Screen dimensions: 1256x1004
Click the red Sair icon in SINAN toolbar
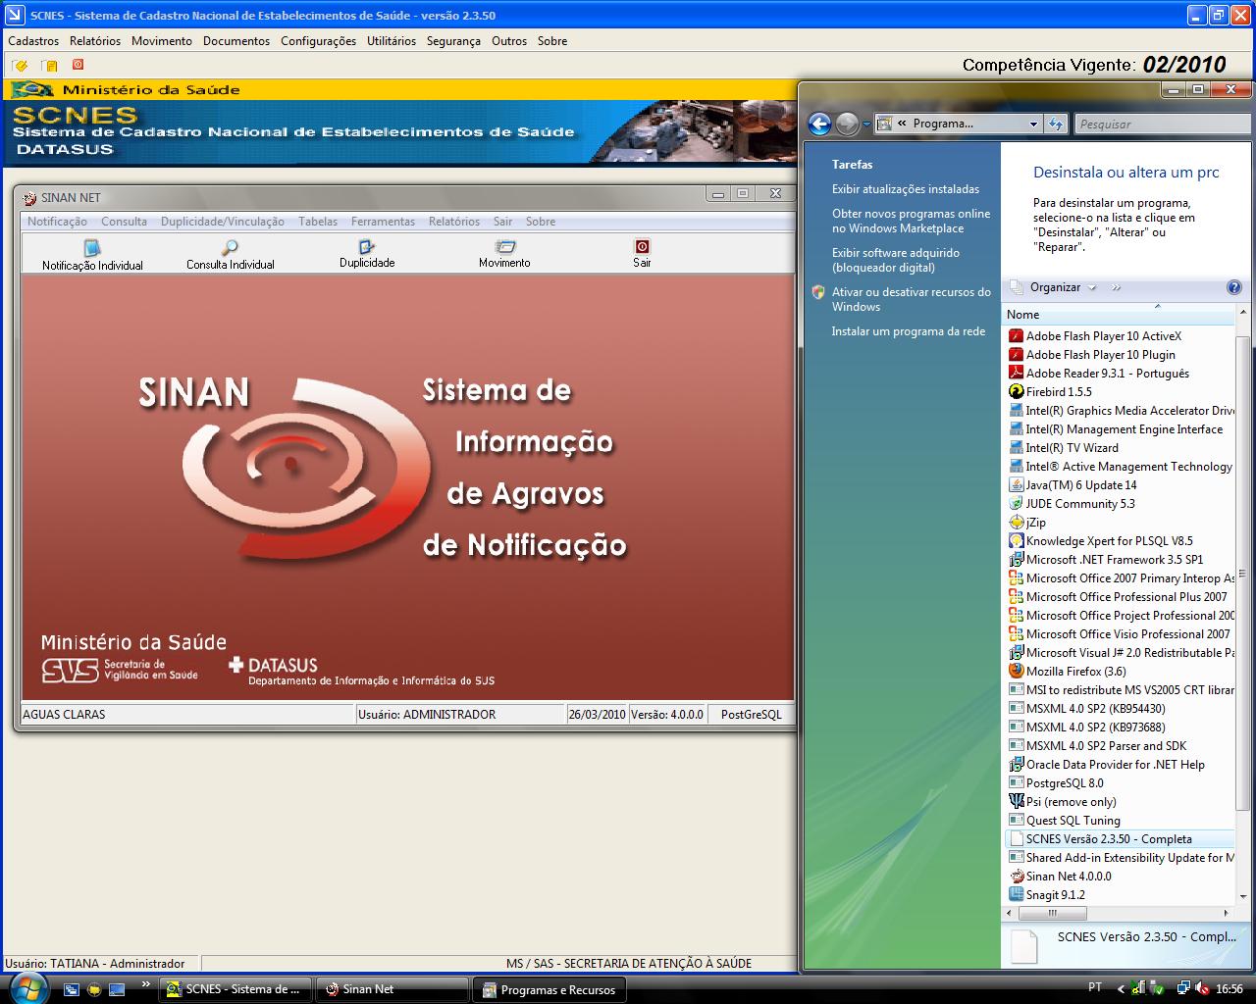point(642,247)
